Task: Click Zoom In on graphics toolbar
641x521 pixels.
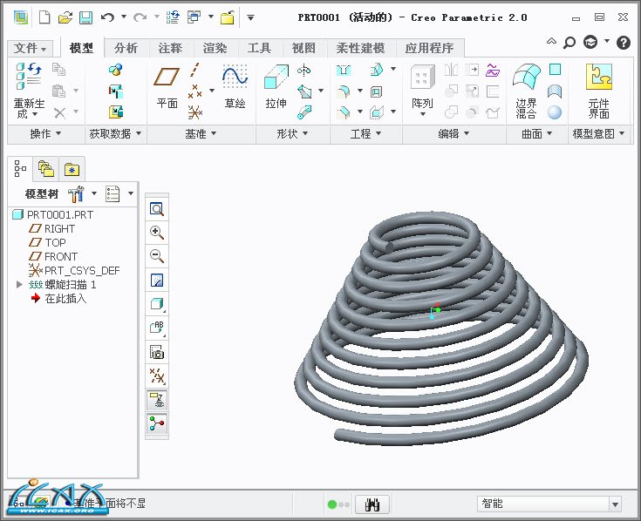Action: [157, 232]
